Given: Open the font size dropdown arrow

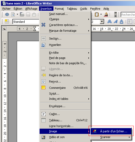Looking at the screenshot, I should [x=102, y=21].
